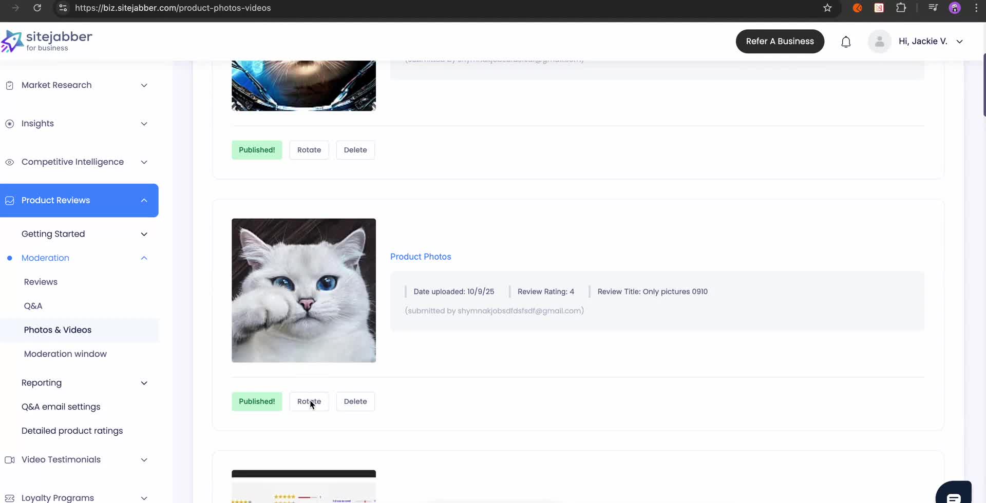Open the top cropped cat photo thumbnail
Image resolution: width=986 pixels, height=503 pixels.
click(304, 86)
